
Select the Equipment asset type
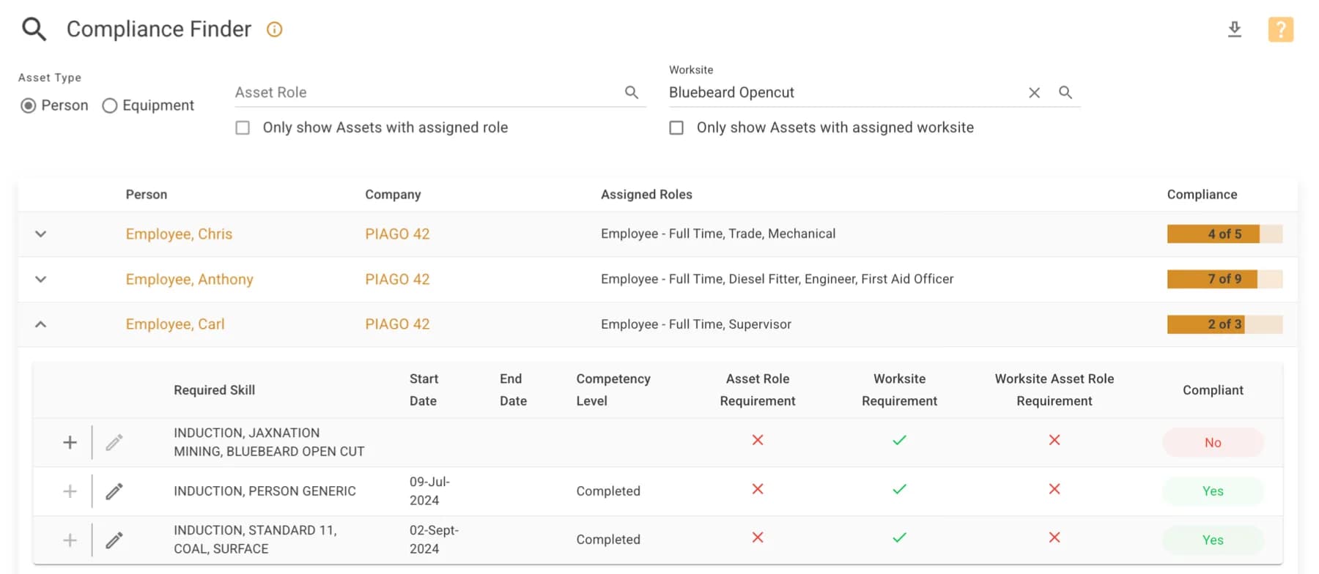click(109, 105)
